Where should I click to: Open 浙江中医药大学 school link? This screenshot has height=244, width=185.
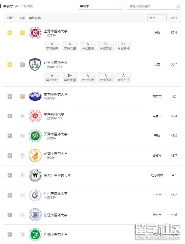pos(56,215)
